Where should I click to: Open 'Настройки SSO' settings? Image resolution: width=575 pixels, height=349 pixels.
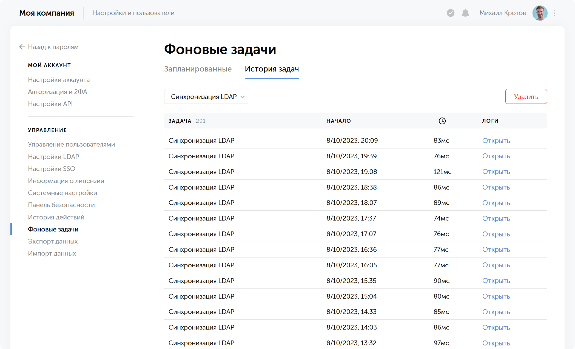tap(52, 169)
